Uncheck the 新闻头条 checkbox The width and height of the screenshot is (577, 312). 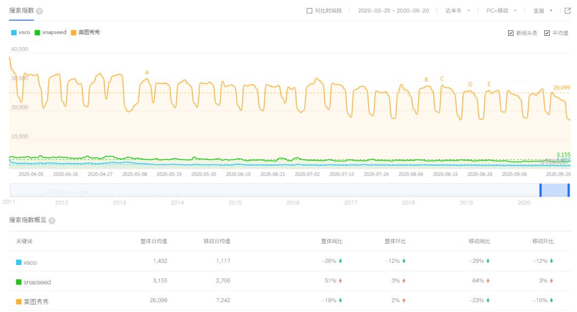click(x=511, y=33)
